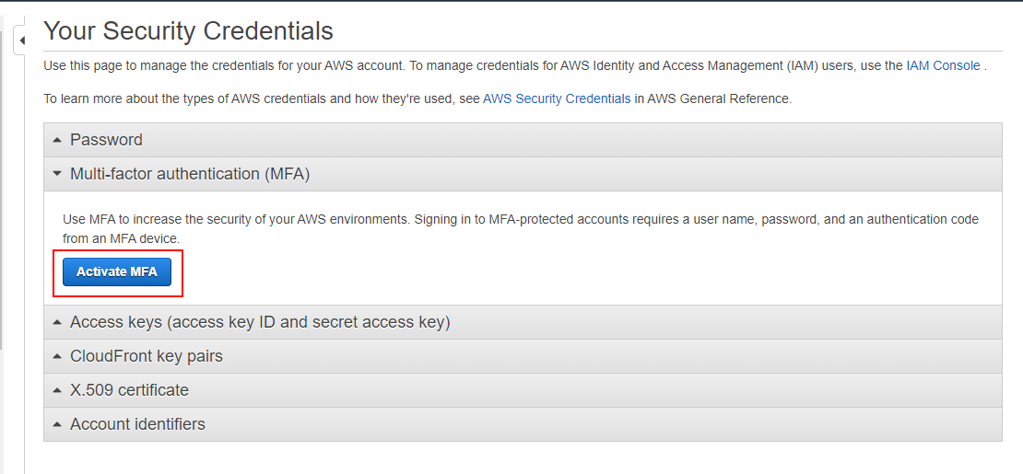The height and width of the screenshot is (474, 1023).
Task: Click the triangle icon beside X.509 certificate
Action: (57, 390)
